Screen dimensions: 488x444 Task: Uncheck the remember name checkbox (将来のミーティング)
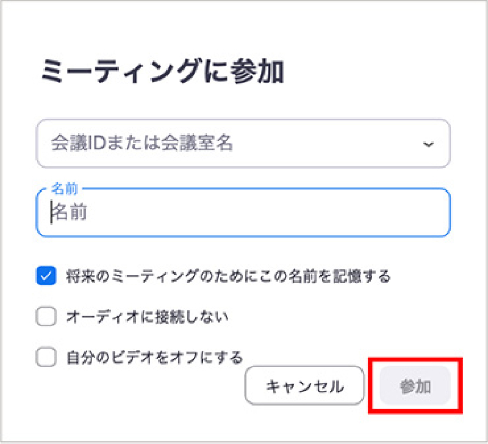(x=46, y=276)
